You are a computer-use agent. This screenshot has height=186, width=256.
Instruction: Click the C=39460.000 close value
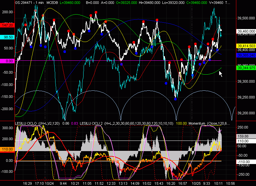[197, 3]
